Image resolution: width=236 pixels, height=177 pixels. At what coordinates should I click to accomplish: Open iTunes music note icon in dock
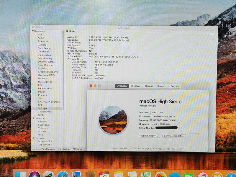203,175
